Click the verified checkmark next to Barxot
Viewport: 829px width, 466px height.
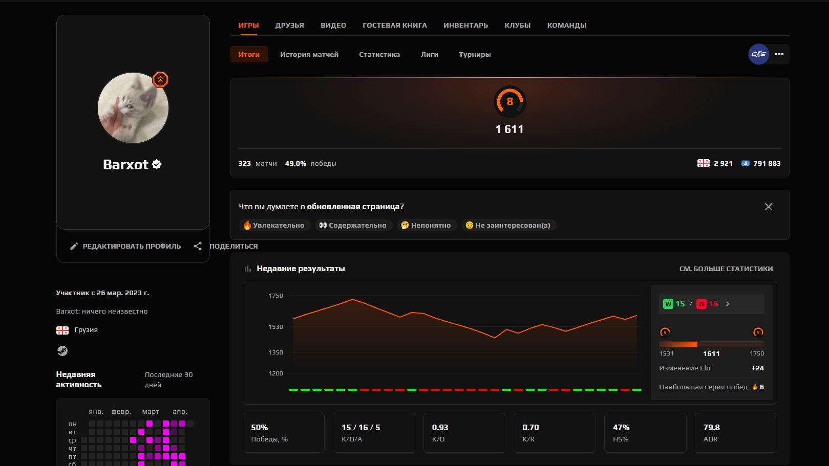157,164
